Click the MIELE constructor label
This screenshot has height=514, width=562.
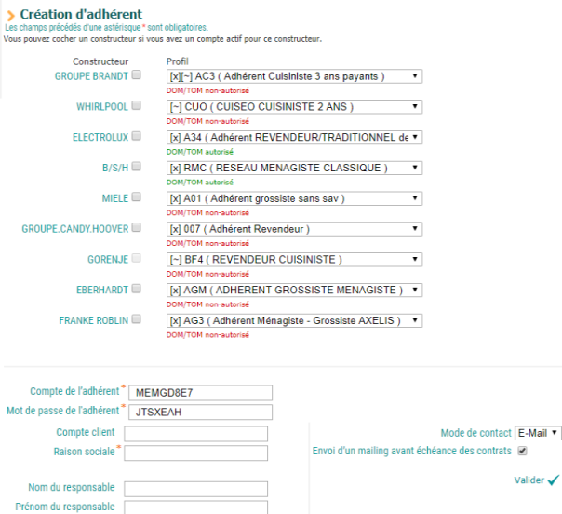pyautogui.click(x=115, y=198)
